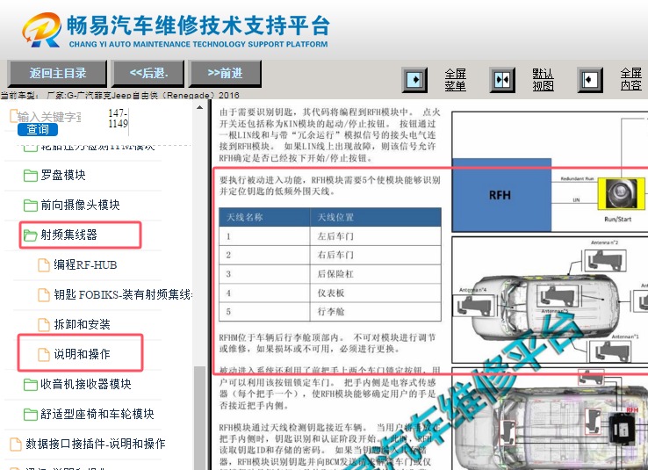Click the document icon beside 拆卸和安装

coord(44,324)
